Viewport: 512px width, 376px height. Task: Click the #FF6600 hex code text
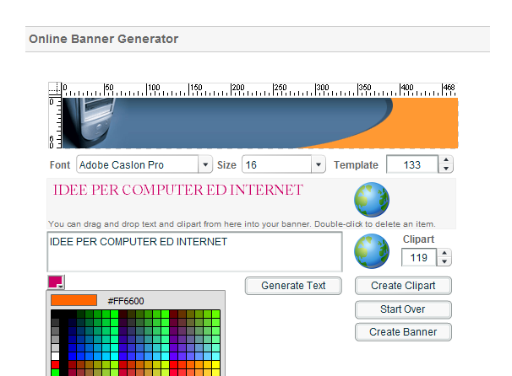(x=126, y=301)
